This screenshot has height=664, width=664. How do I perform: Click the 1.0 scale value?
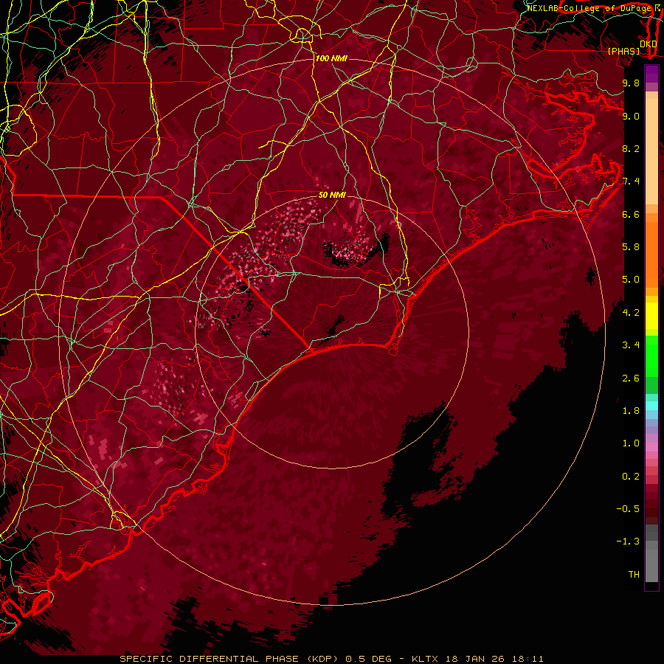pos(631,443)
